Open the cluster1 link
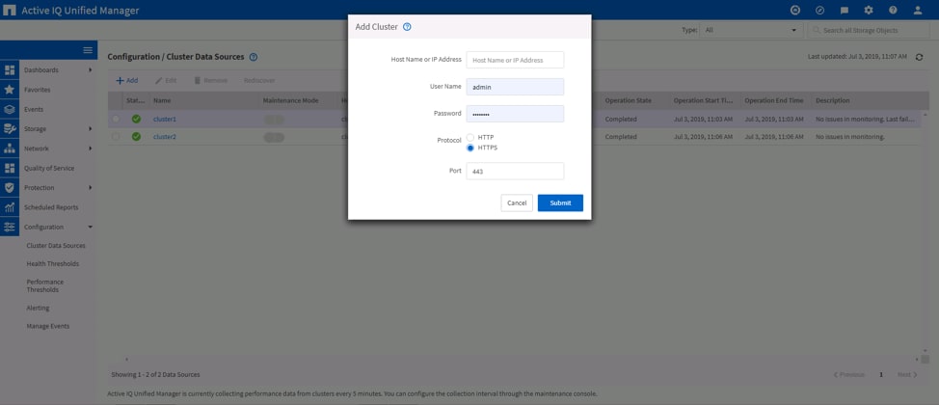The height and width of the screenshot is (405, 939). (165, 120)
